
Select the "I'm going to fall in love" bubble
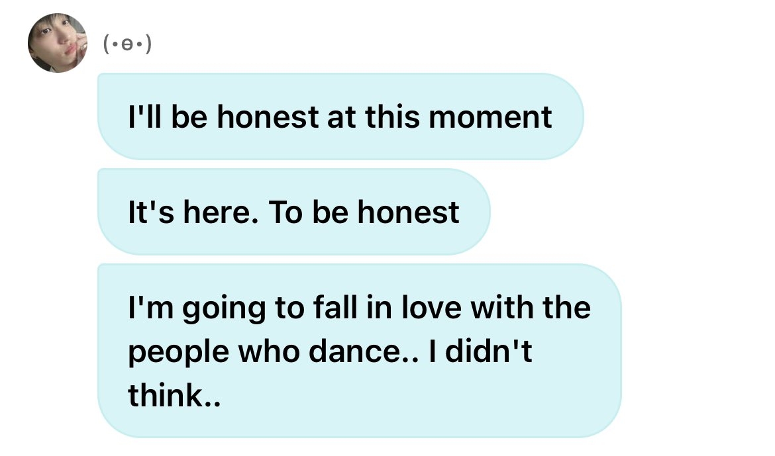click(x=359, y=351)
